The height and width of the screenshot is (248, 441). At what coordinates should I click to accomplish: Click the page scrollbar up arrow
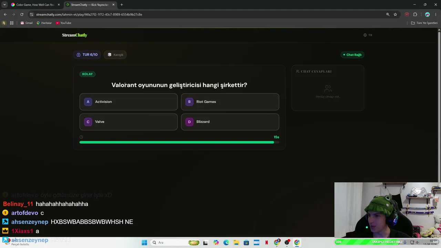[x=439, y=30]
